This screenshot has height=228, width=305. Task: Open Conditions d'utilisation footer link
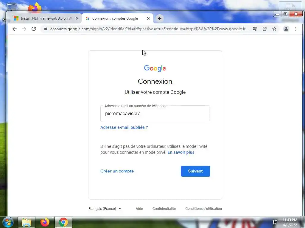[203, 209]
